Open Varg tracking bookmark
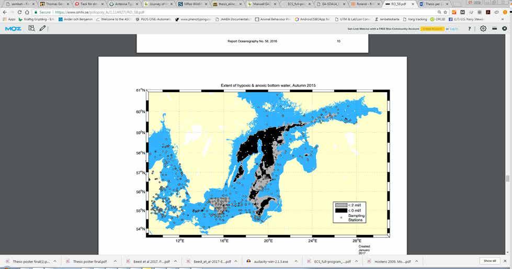Screen dimensions: 512x269 pos(415,19)
